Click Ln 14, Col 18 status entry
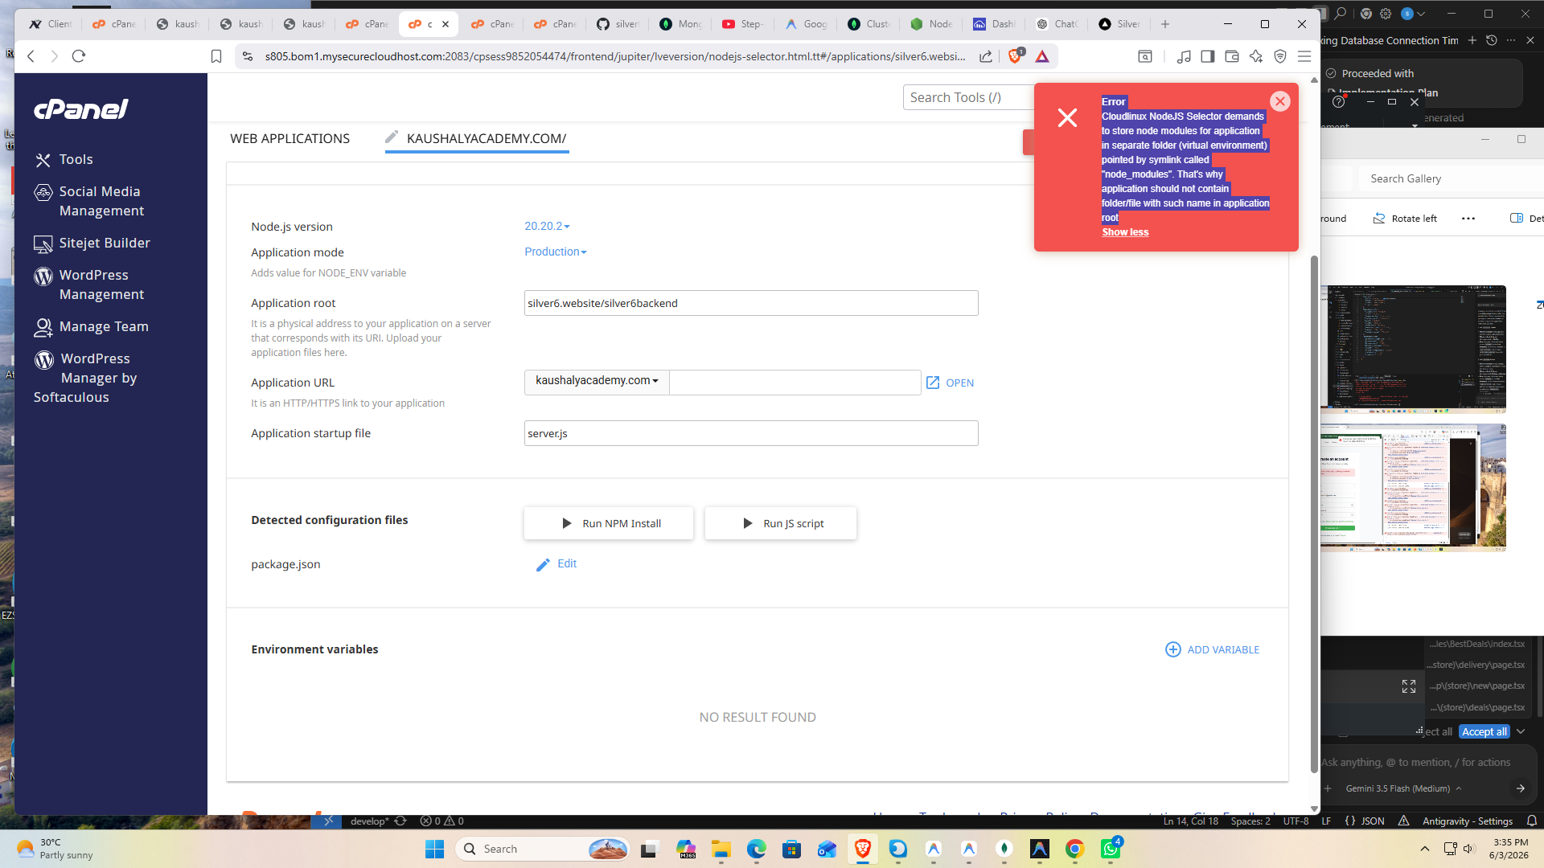The height and width of the screenshot is (868, 1544). pos(1190,821)
